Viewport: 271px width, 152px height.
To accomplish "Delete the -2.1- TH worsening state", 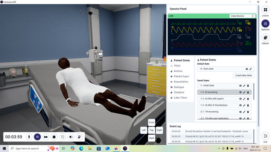I will pyautogui.click(x=248, y=112).
